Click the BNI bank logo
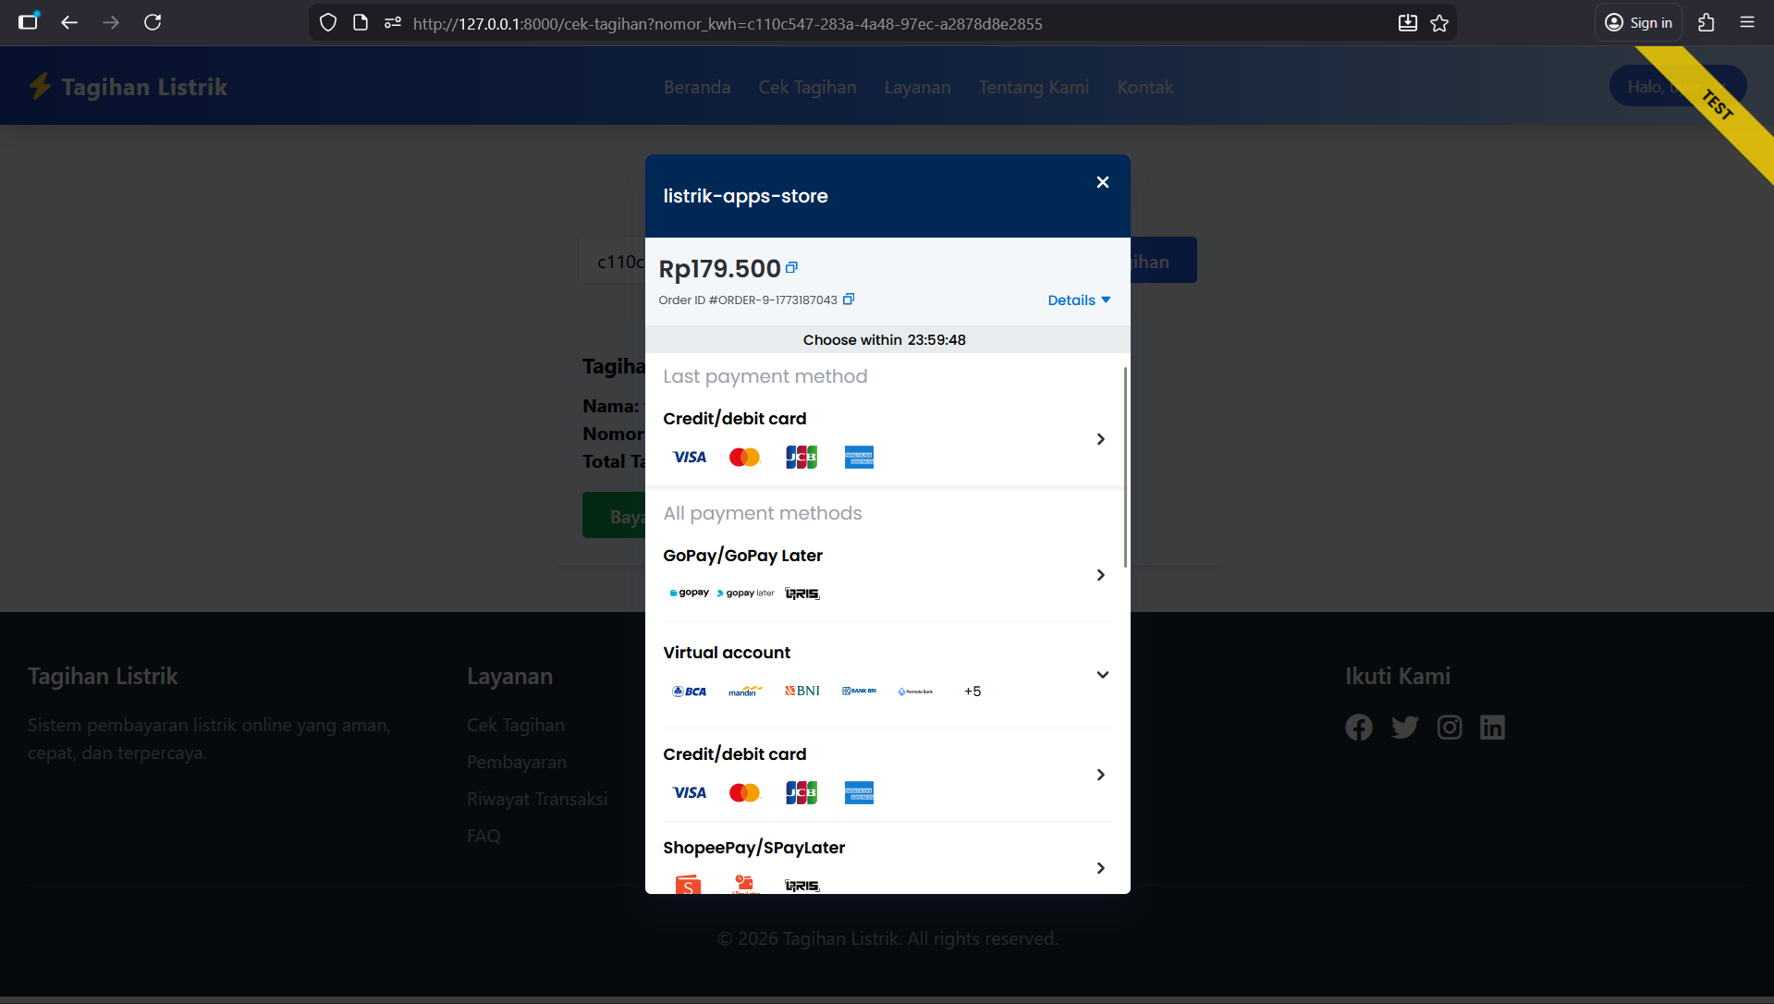This screenshot has width=1774, height=1004. [802, 691]
